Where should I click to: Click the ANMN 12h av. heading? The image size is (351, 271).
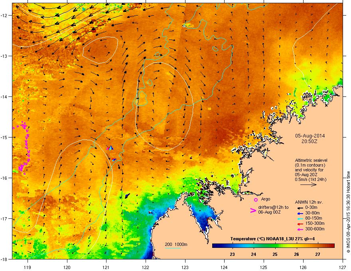click(309, 202)
